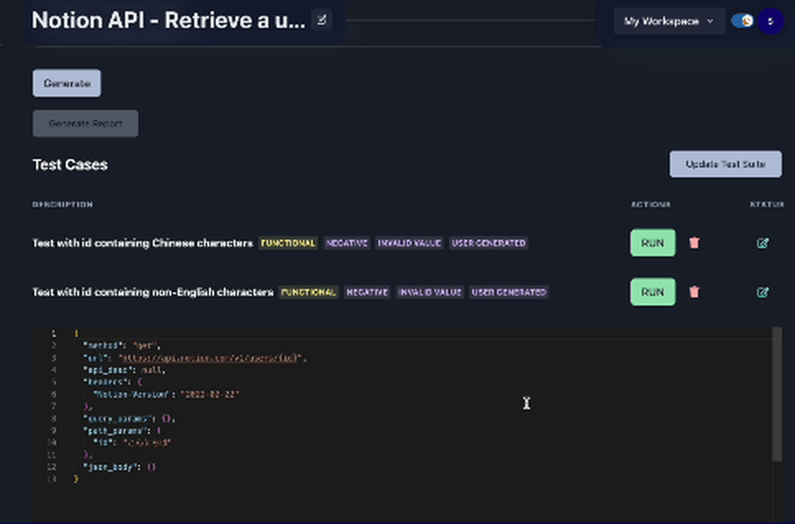Select 'Test with id containing non-English characters' description
Image resolution: width=795 pixels, height=524 pixels.
[x=153, y=292]
